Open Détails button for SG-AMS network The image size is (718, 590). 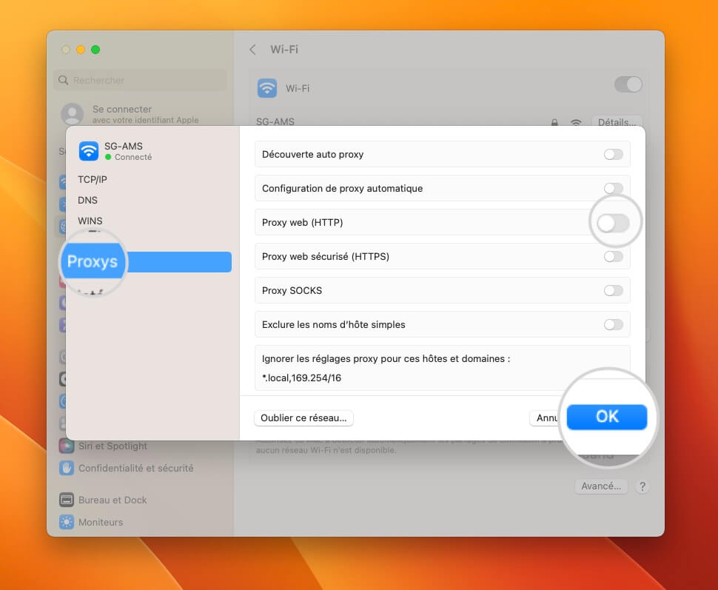(617, 121)
